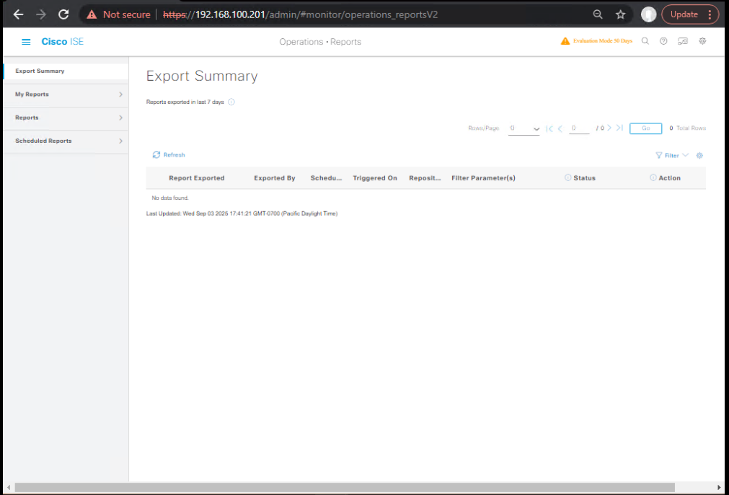
Task: Click the info icon beside Action column
Action: [653, 178]
